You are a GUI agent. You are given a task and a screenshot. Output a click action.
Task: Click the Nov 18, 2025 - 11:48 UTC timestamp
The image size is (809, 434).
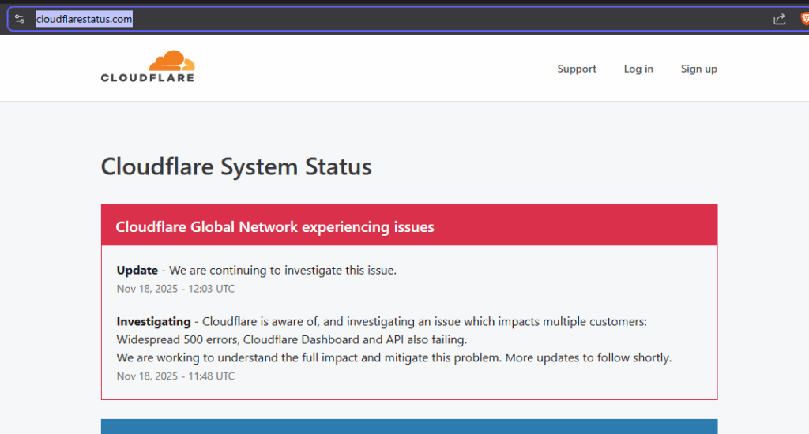(175, 376)
